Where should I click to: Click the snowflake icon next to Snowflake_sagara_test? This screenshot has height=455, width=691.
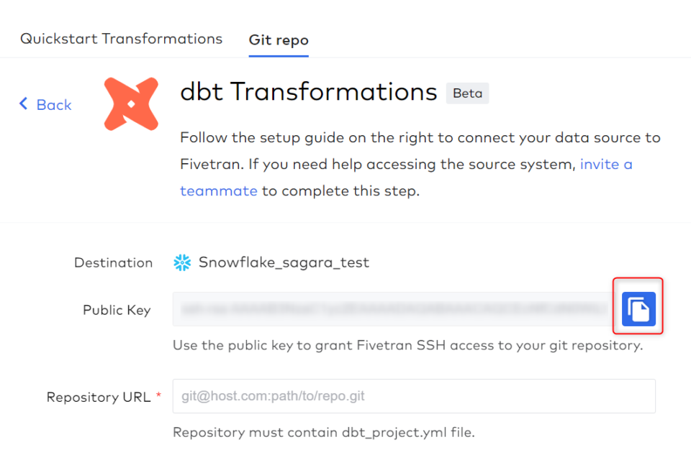(181, 262)
